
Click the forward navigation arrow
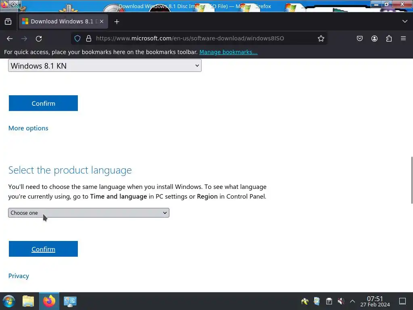(24, 38)
